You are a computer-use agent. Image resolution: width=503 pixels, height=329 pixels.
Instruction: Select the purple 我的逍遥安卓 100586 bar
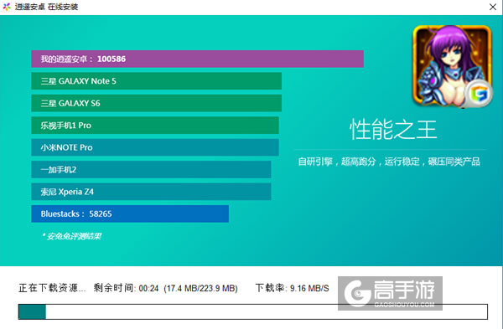197,59
